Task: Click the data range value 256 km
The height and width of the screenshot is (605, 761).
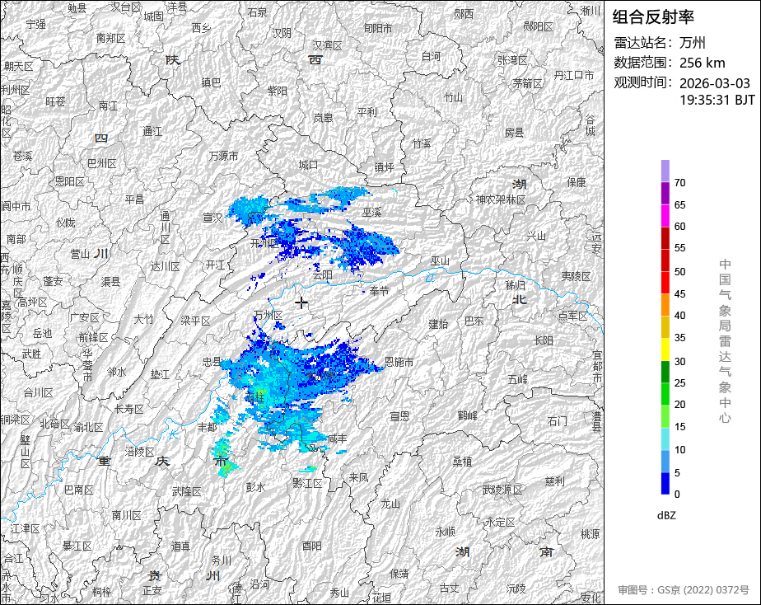Action: point(703,63)
